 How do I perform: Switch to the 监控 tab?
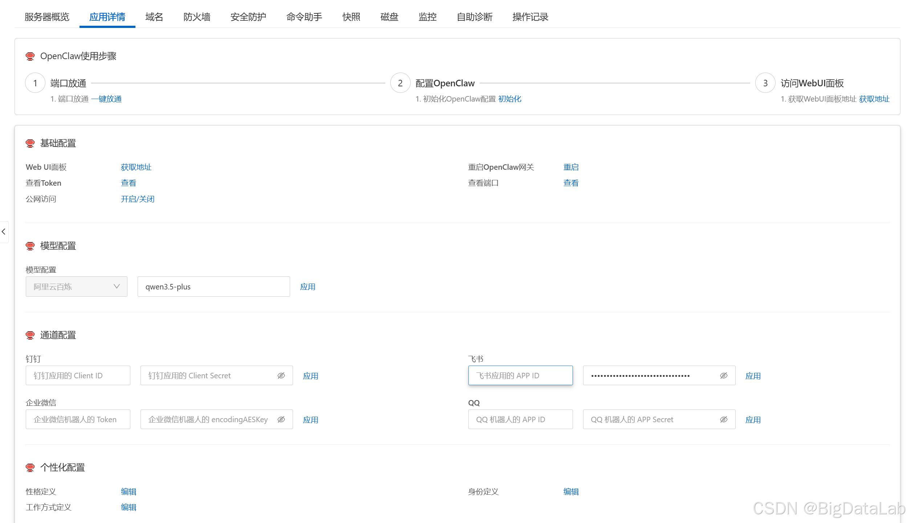click(x=427, y=17)
